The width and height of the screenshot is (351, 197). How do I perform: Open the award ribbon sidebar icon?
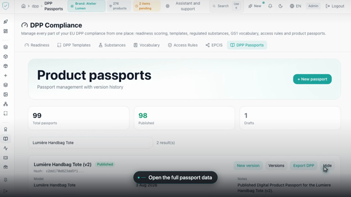[x=5, y=129]
